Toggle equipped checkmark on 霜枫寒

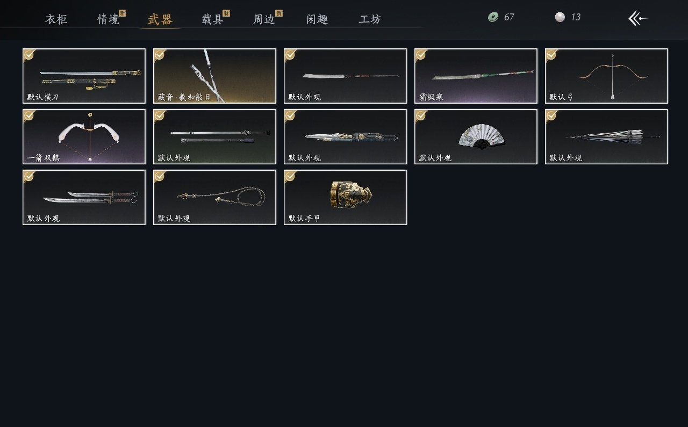[x=421, y=54]
